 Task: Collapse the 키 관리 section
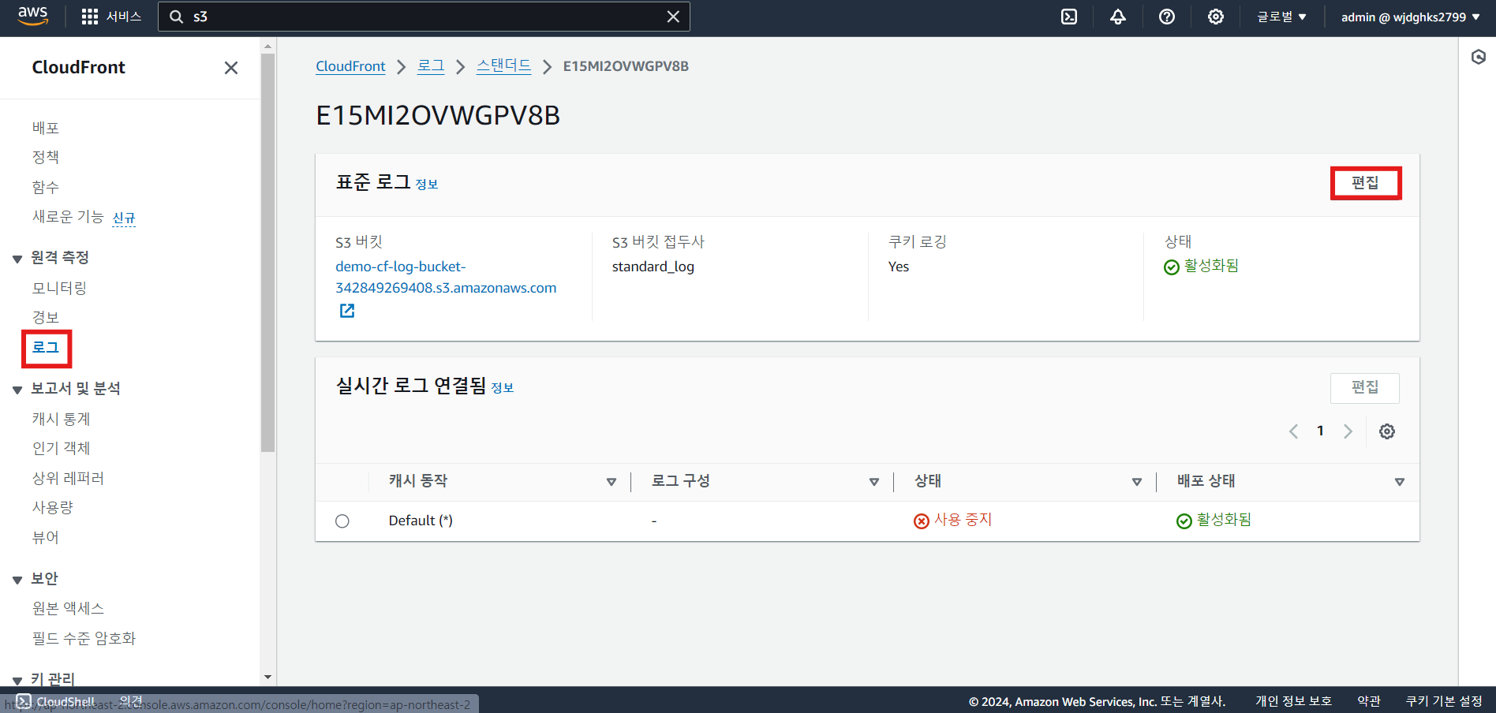click(x=17, y=681)
